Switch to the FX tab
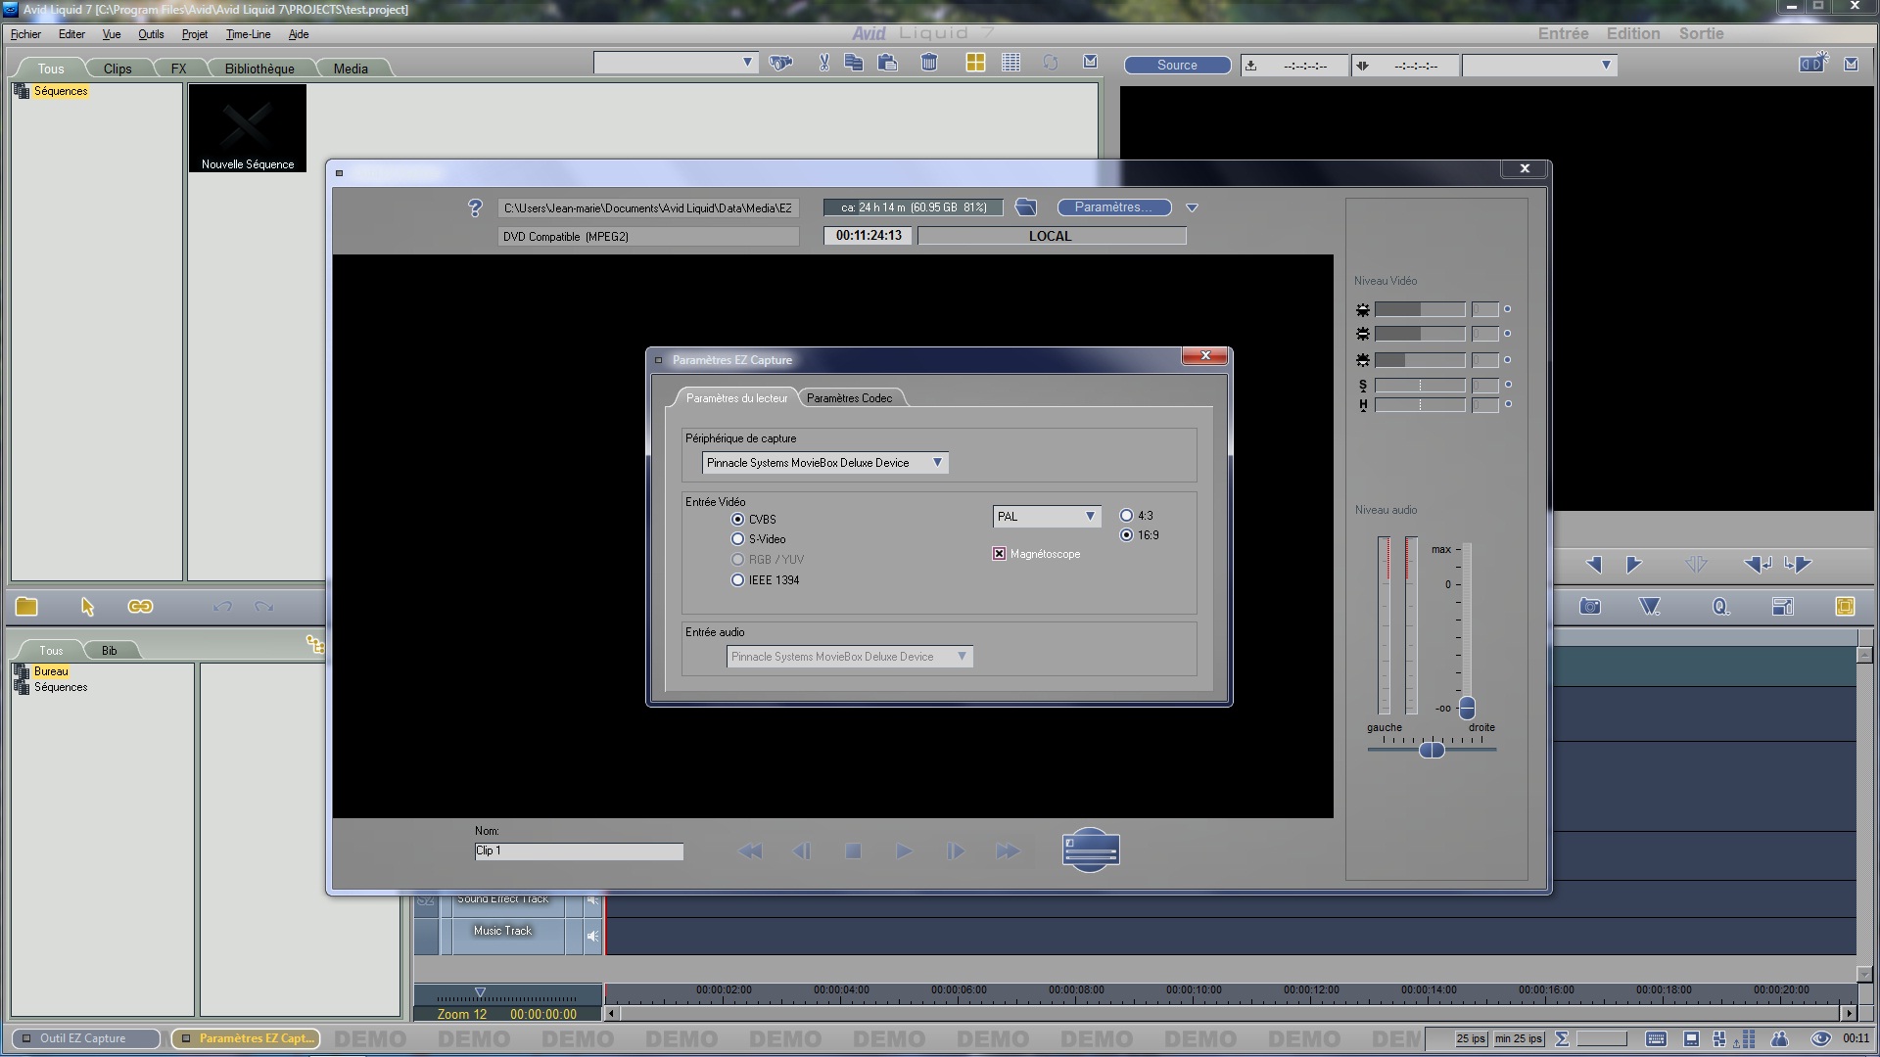 (178, 69)
